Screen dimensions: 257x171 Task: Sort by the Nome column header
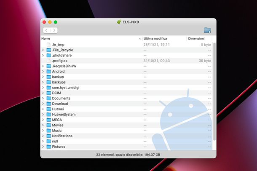tap(46, 38)
